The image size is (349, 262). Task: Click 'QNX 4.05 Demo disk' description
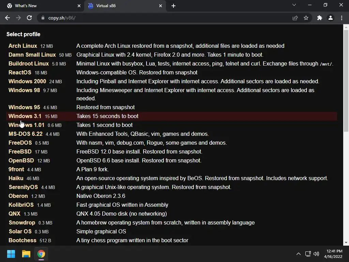122,214
